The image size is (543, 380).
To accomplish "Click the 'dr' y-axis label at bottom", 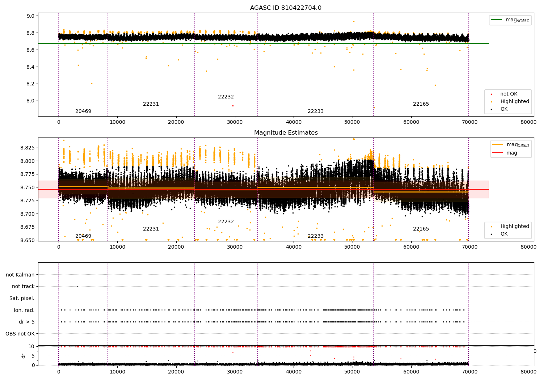I will point(24,356).
